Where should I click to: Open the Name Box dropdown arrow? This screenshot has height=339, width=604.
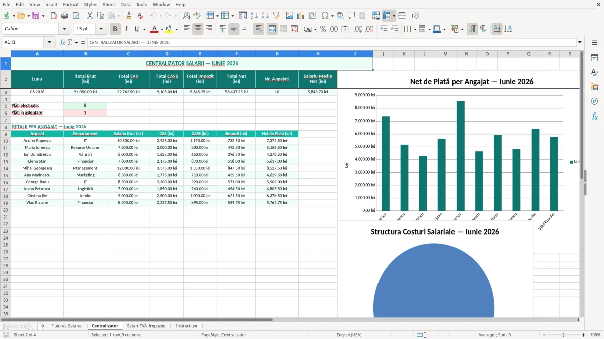click(49, 43)
